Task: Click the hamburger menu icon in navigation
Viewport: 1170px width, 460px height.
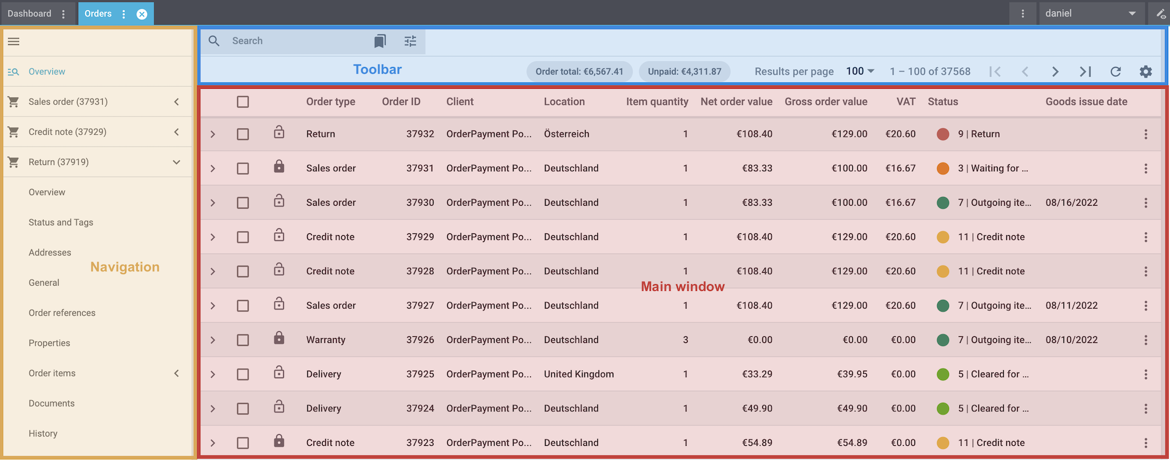Action: (x=14, y=41)
